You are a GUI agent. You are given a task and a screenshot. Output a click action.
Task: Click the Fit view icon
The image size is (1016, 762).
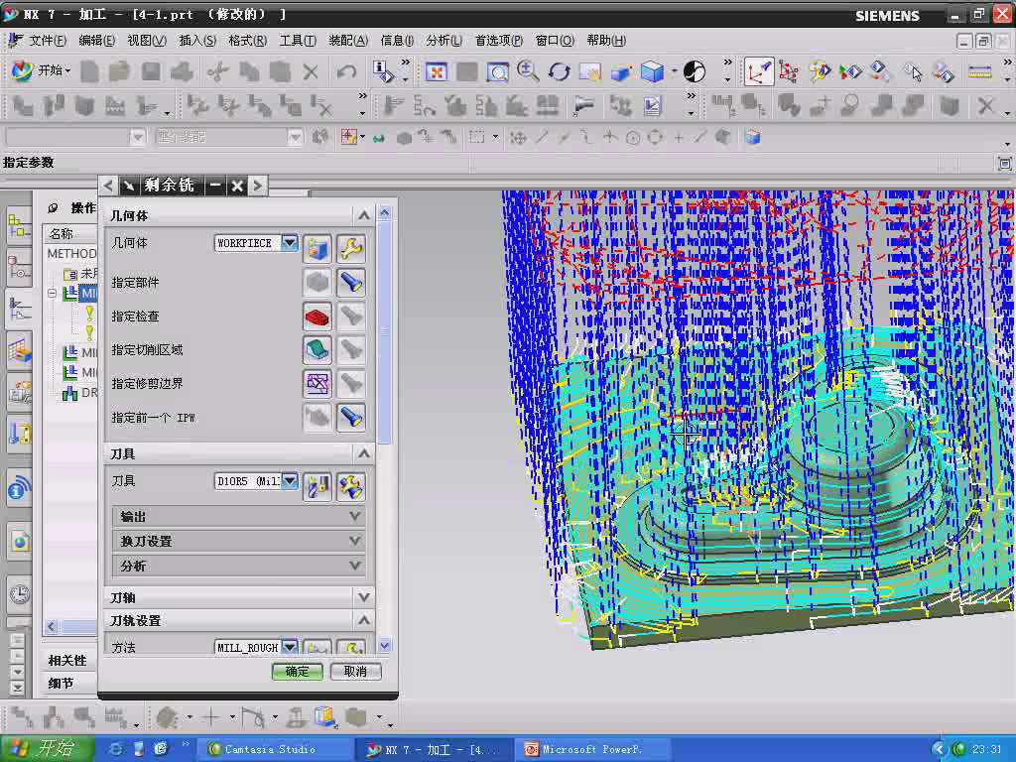437,71
